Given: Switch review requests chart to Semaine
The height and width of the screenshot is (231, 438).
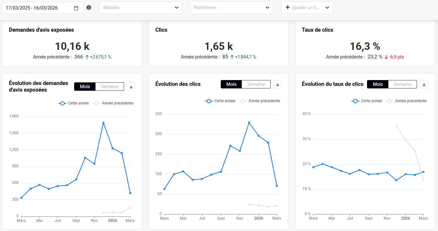Looking at the screenshot, I should 110,86.
